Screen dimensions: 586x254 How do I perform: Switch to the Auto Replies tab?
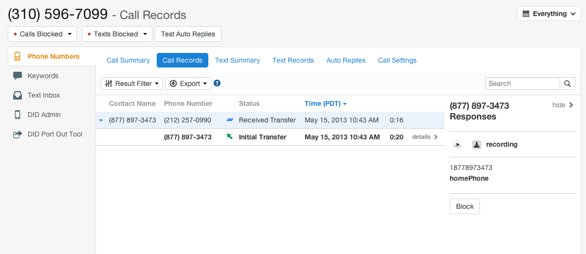tap(346, 60)
